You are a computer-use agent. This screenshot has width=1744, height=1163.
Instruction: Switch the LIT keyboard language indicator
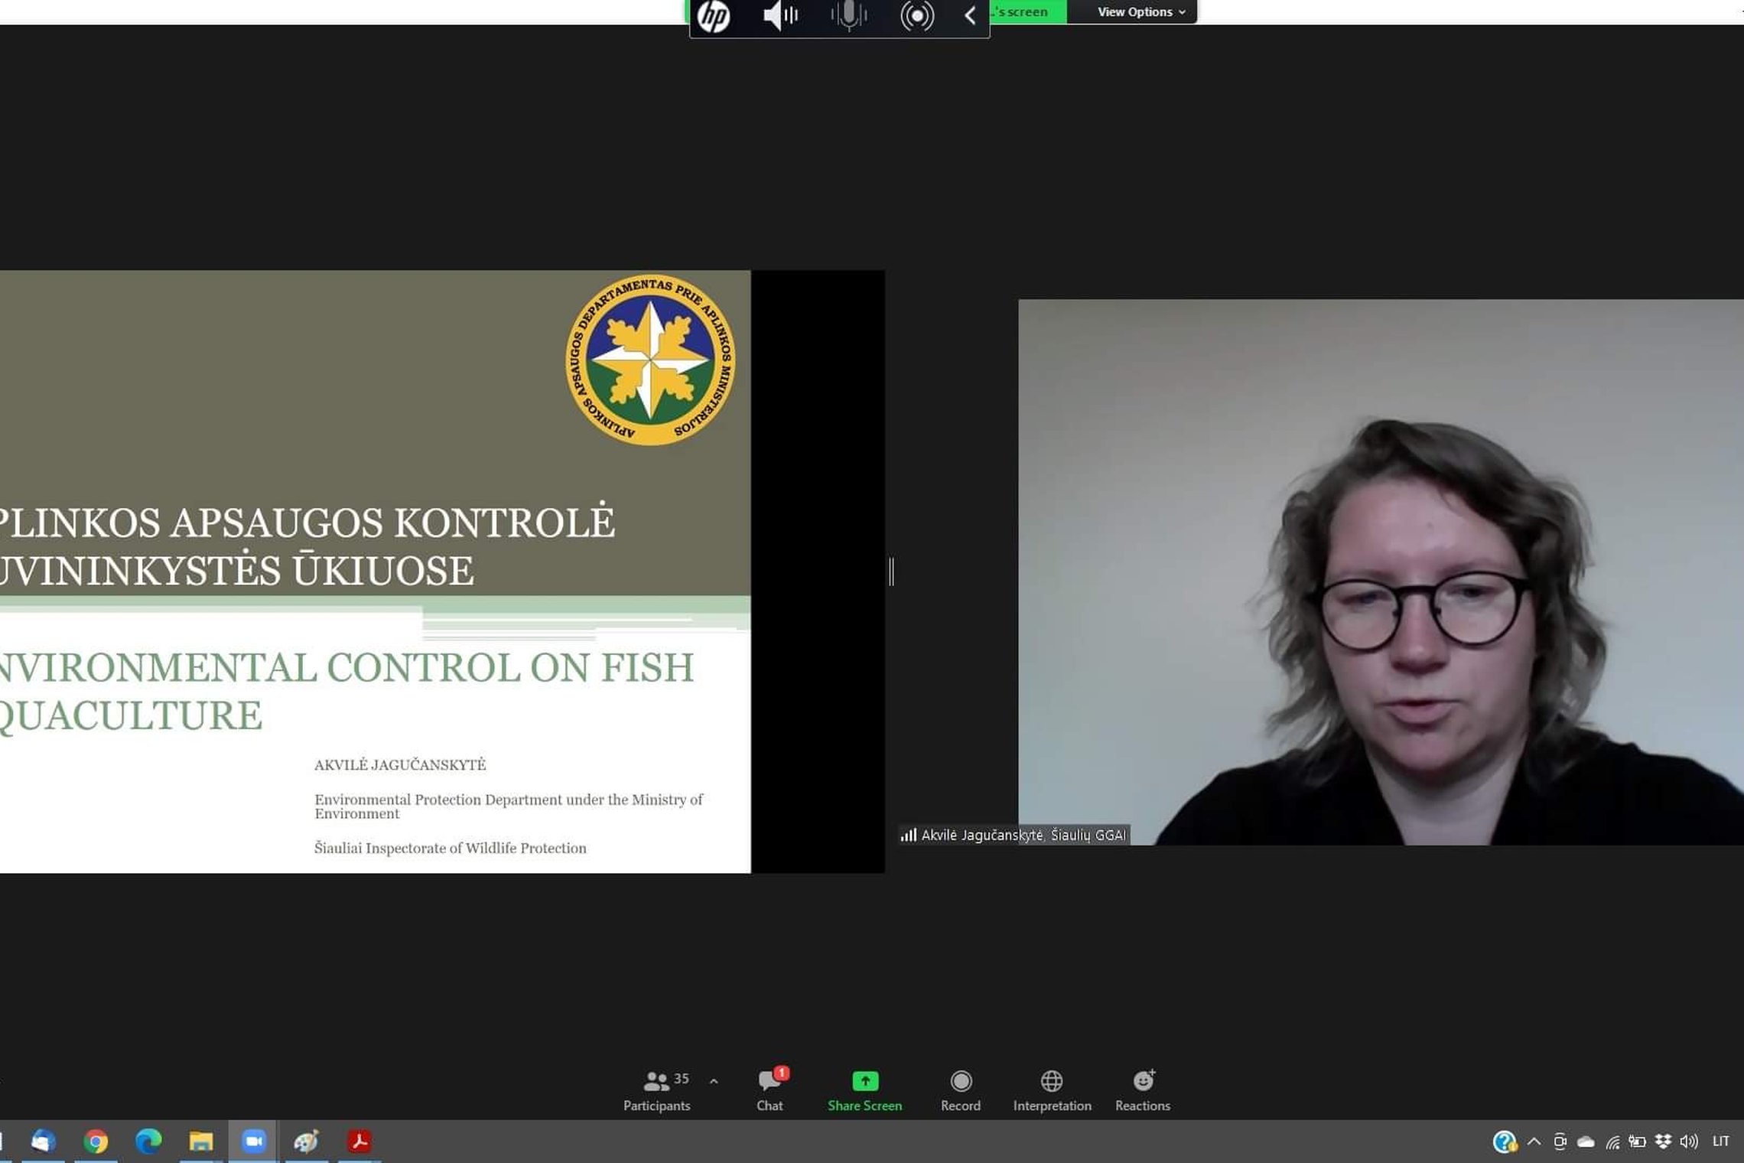click(x=1720, y=1142)
